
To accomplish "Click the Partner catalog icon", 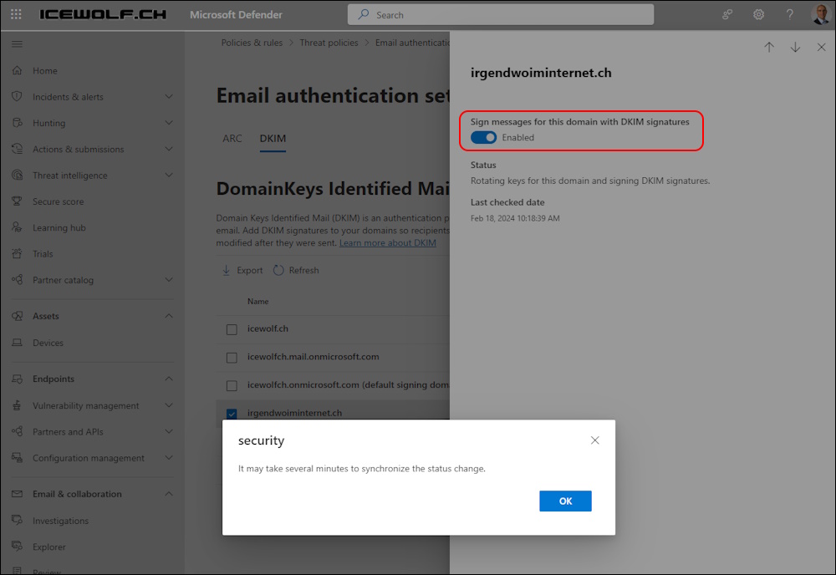I will tap(17, 279).
